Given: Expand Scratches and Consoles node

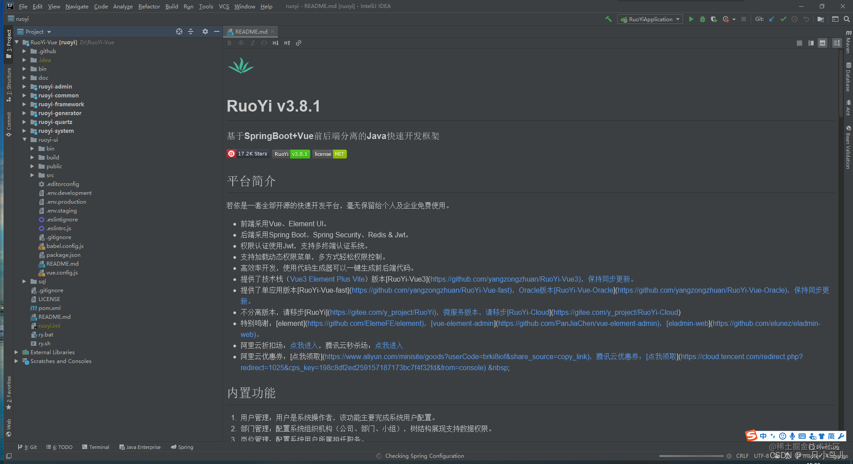Looking at the screenshot, I should coord(16,361).
